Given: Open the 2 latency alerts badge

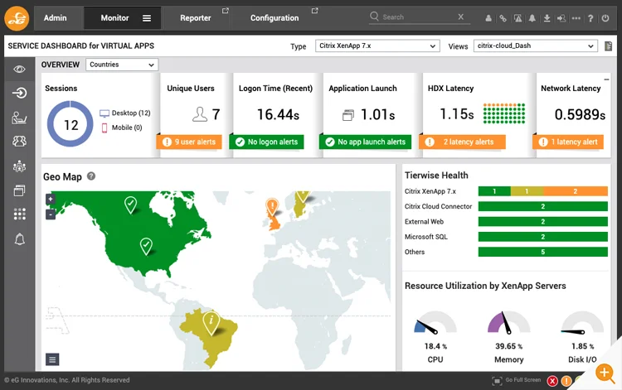Looking at the screenshot, I should click(x=462, y=142).
